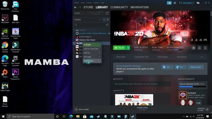Open the Friends menu
This screenshot has width=212, height=119.
click(89, 3)
